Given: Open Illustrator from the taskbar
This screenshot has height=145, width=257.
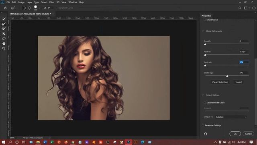Looking at the screenshot, I should click(136, 142).
